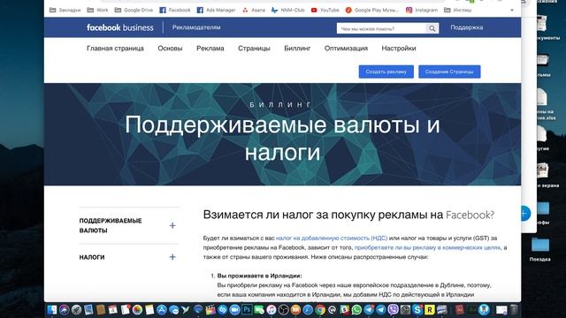Open the Основы menu item
Screen dimensions: 566x318
click(170, 49)
